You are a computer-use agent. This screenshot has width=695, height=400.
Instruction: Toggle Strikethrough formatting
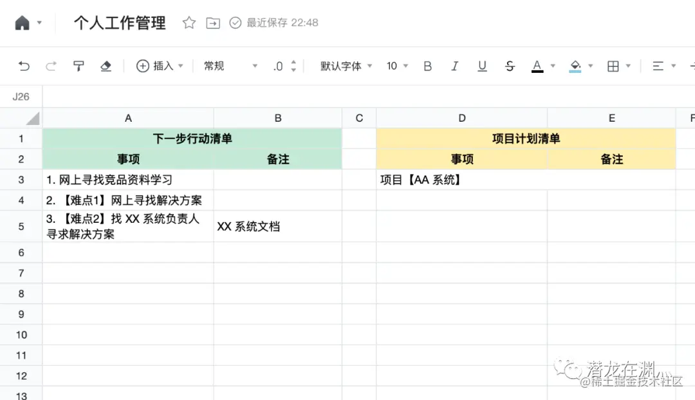[x=509, y=66]
